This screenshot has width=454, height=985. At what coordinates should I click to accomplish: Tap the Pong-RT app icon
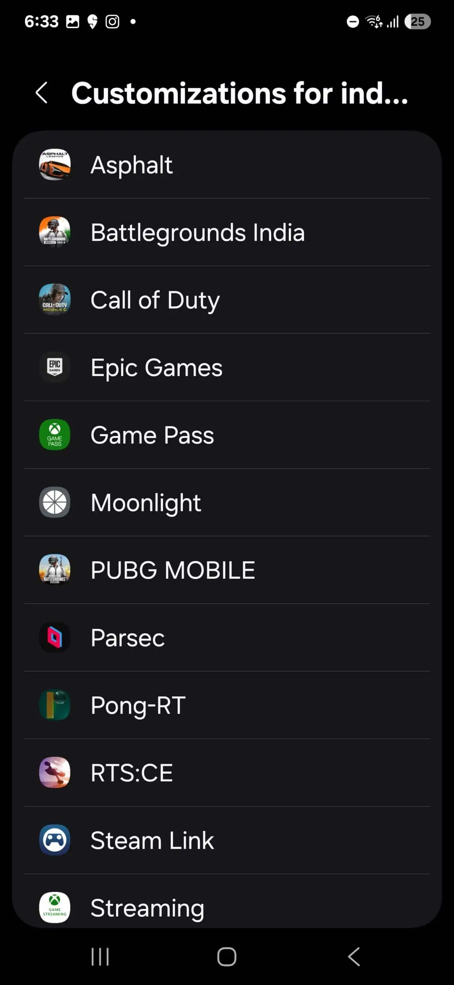point(55,705)
